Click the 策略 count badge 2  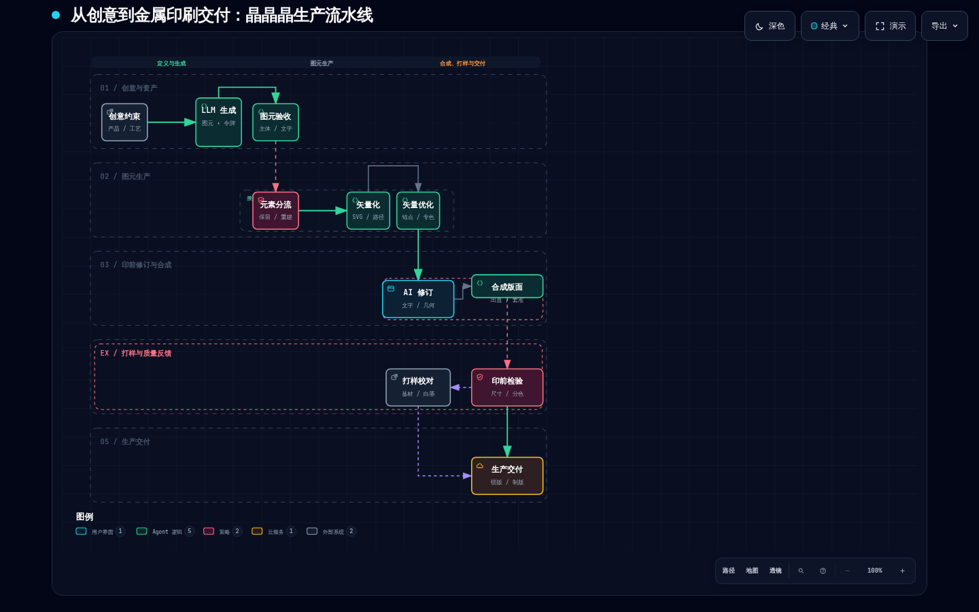[x=237, y=531]
